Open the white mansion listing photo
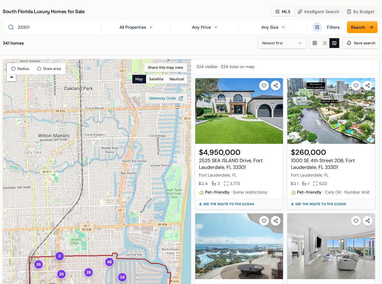Viewport: 382px width, 284px height. click(239, 111)
